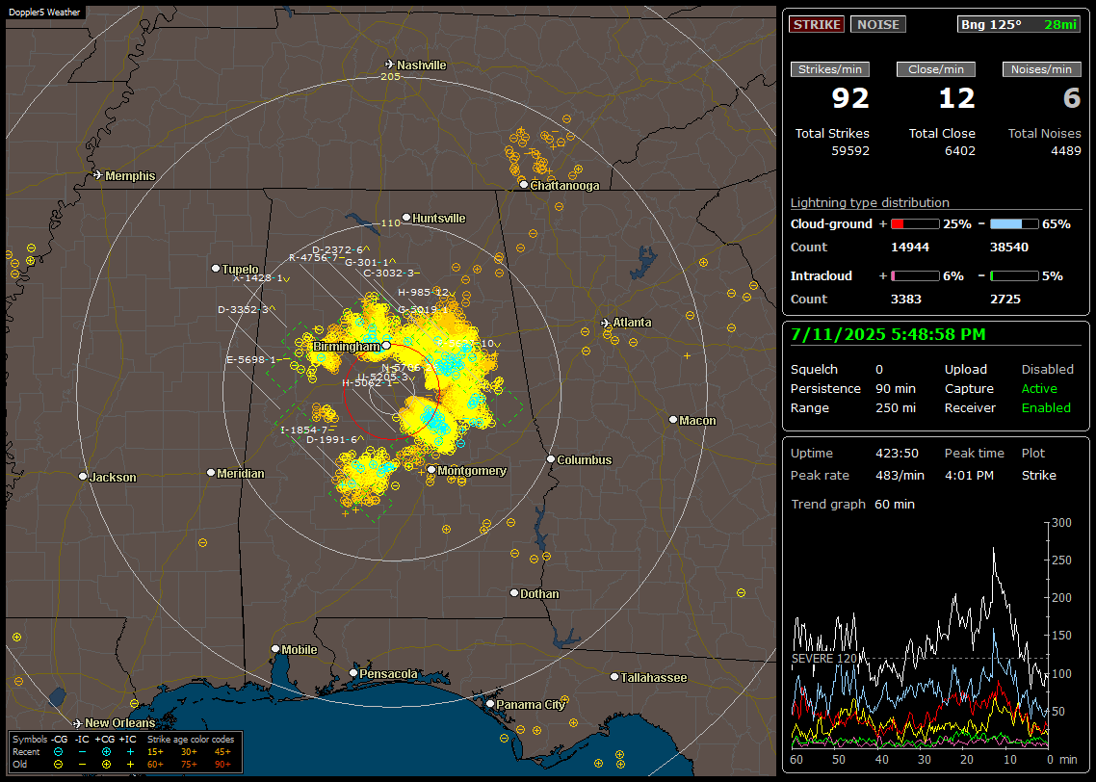
Task: Click the storm cell label I-1854-7
Action: point(304,430)
